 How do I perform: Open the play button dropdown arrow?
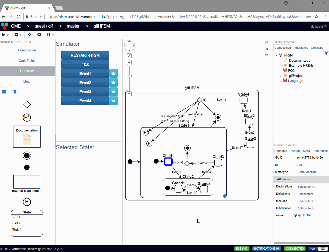coord(8,35)
